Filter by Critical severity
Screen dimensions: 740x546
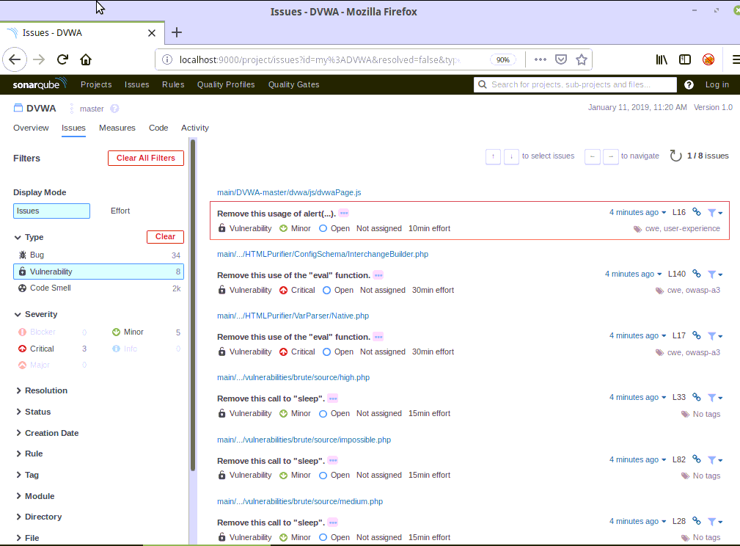pyautogui.click(x=42, y=349)
